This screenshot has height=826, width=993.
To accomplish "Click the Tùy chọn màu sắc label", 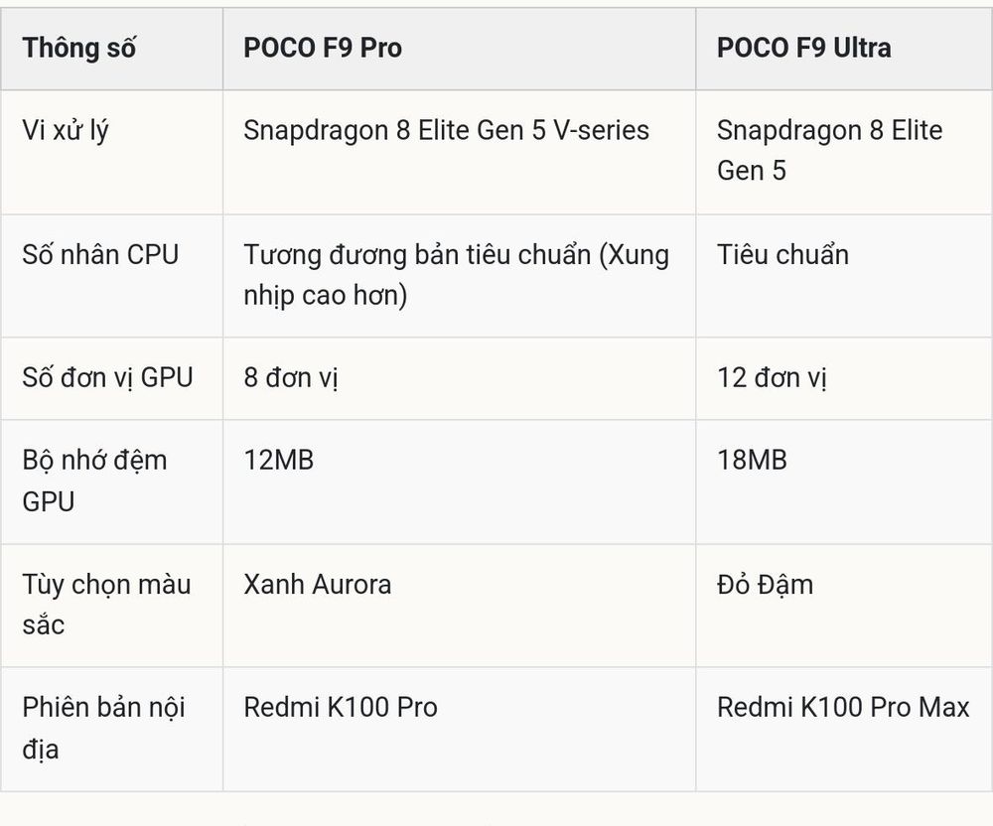I will [106, 605].
